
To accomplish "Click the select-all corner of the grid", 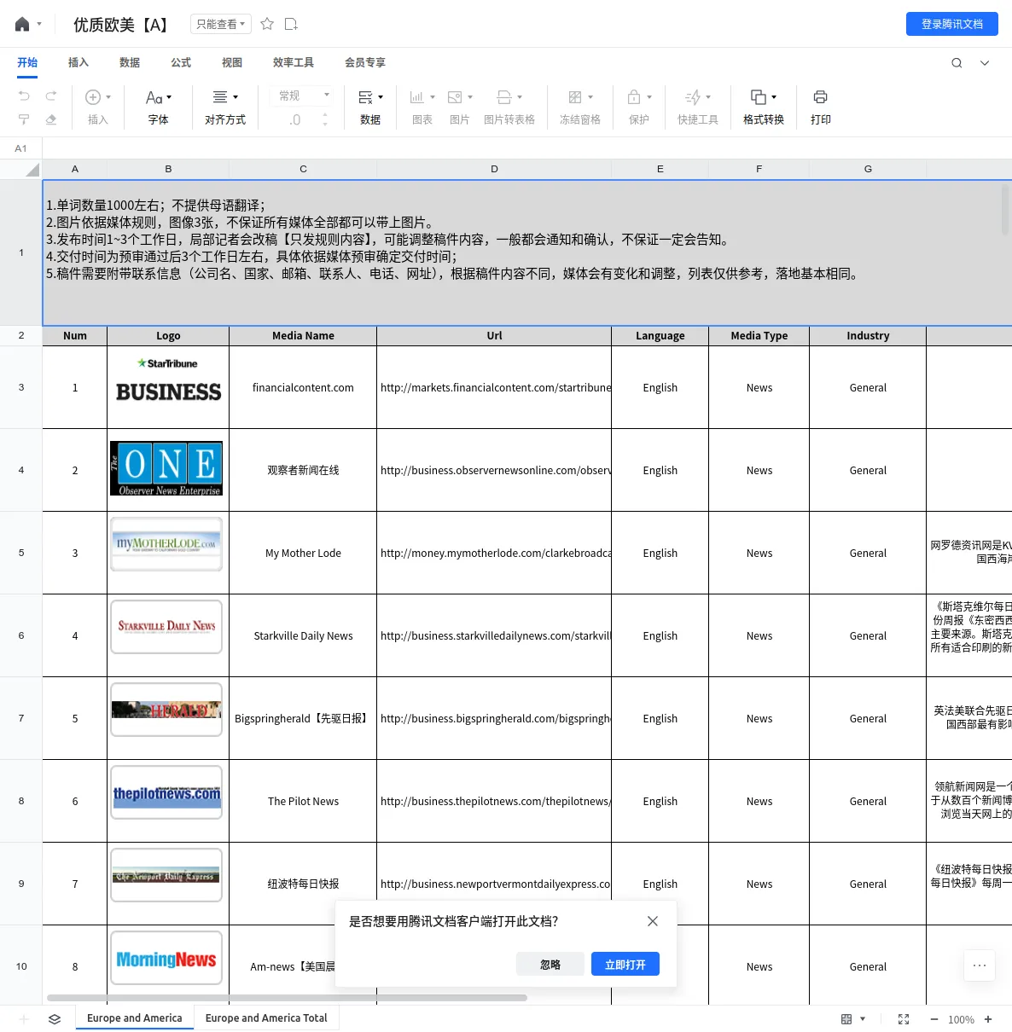I will click(x=21, y=169).
